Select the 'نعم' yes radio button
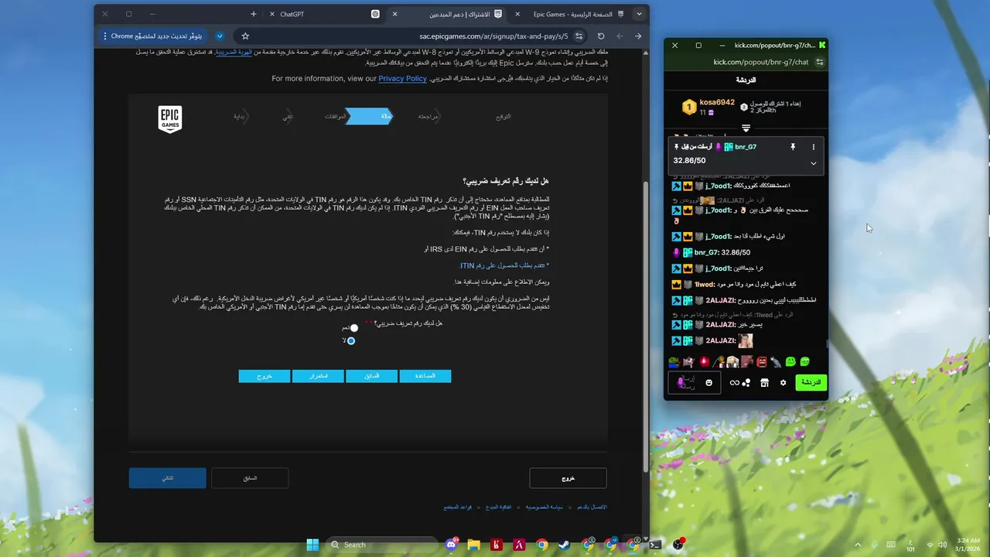Image resolution: width=990 pixels, height=557 pixels. point(354,328)
